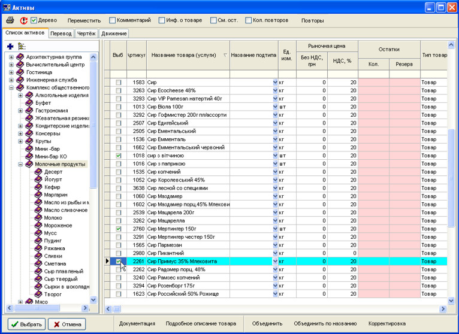Click the Гостиница folder book icon
This screenshot has height=334, width=459.
coord(20,72)
